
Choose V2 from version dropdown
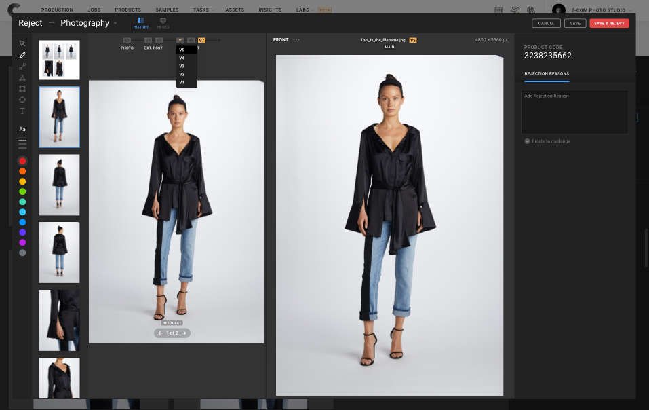coord(186,75)
